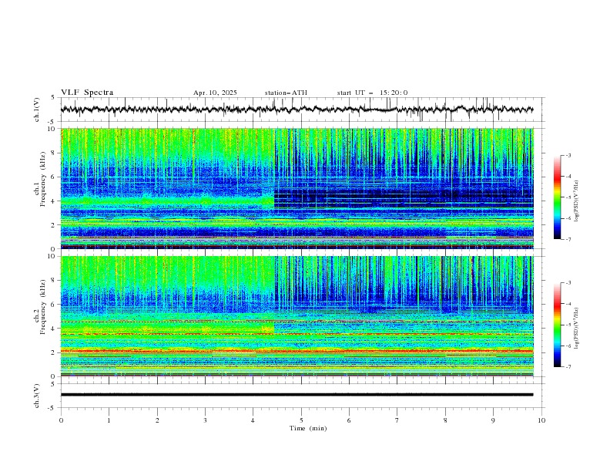The width and height of the screenshot is (610, 472).
Task: Click the 'start UT = 15:20:0' text
Action: [x=372, y=93]
